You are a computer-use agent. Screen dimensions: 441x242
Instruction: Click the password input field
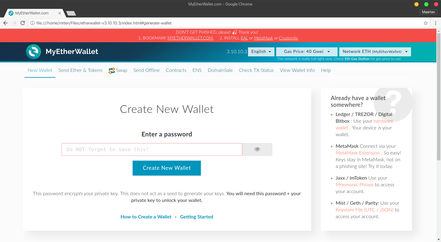coord(152,149)
